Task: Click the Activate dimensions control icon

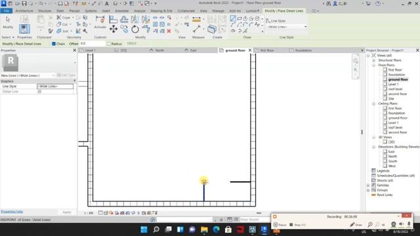Action: (x=100, y=22)
